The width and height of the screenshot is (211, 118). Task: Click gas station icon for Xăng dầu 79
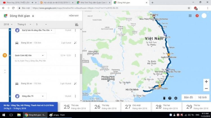coord(17,96)
